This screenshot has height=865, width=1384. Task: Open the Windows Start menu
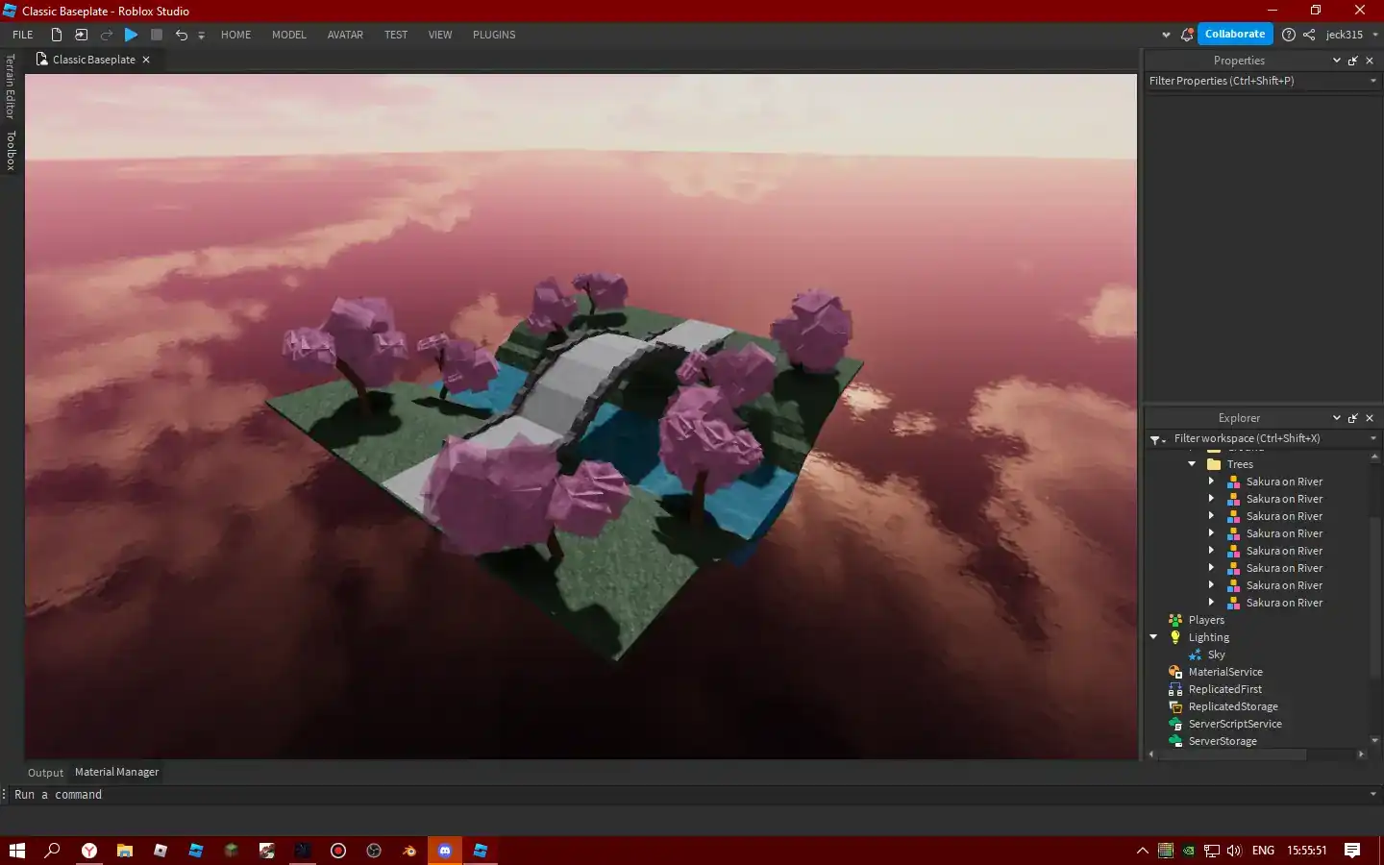[x=16, y=851]
